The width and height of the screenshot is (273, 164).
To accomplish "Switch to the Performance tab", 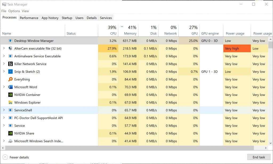I will (x=29, y=18).
